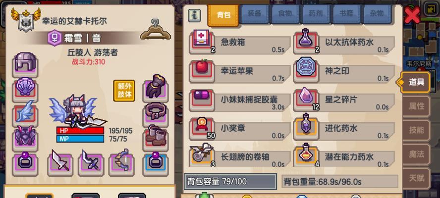
Task: Close the inventory with red X
Action: [412, 15]
